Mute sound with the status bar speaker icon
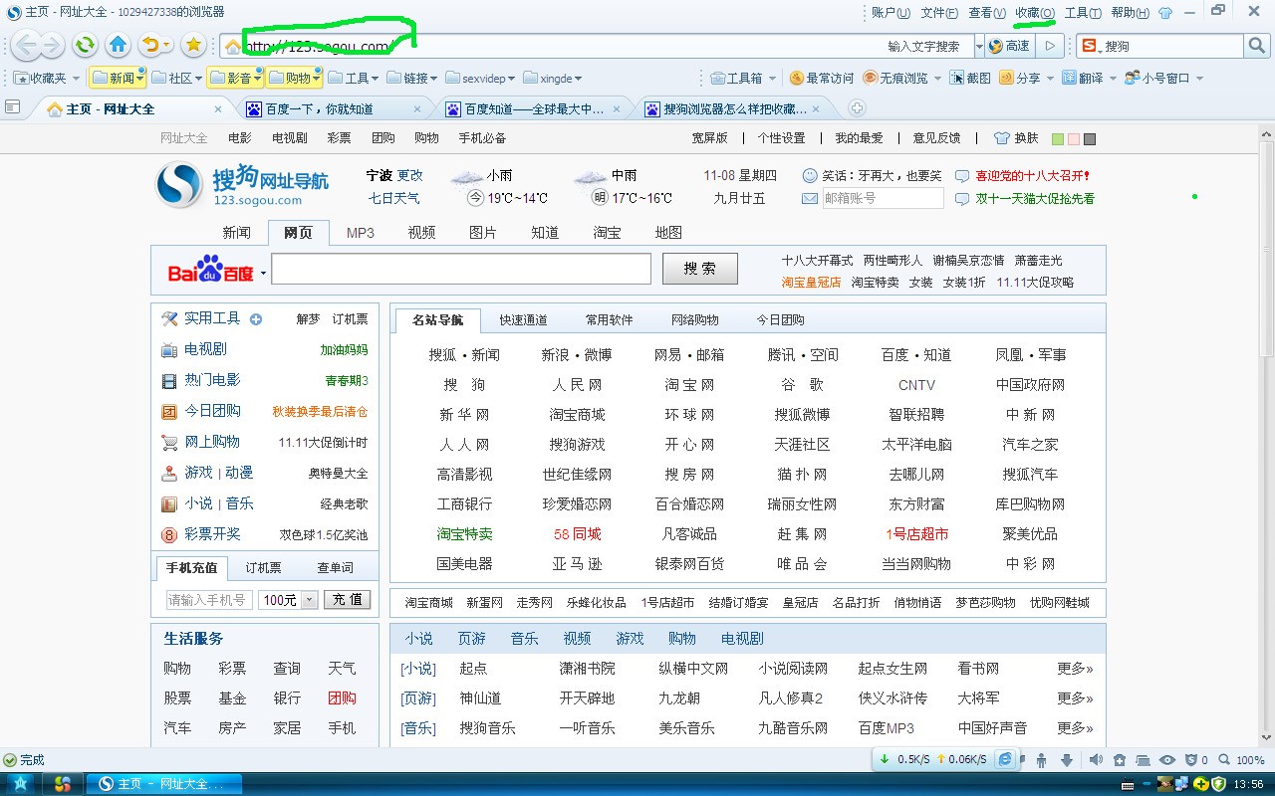Viewport: 1275px width, 796px height. click(x=1096, y=760)
